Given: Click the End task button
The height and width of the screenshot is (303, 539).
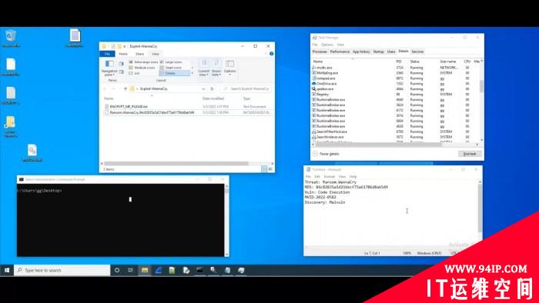Looking at the screenshot, I should [x=470, y=154].
